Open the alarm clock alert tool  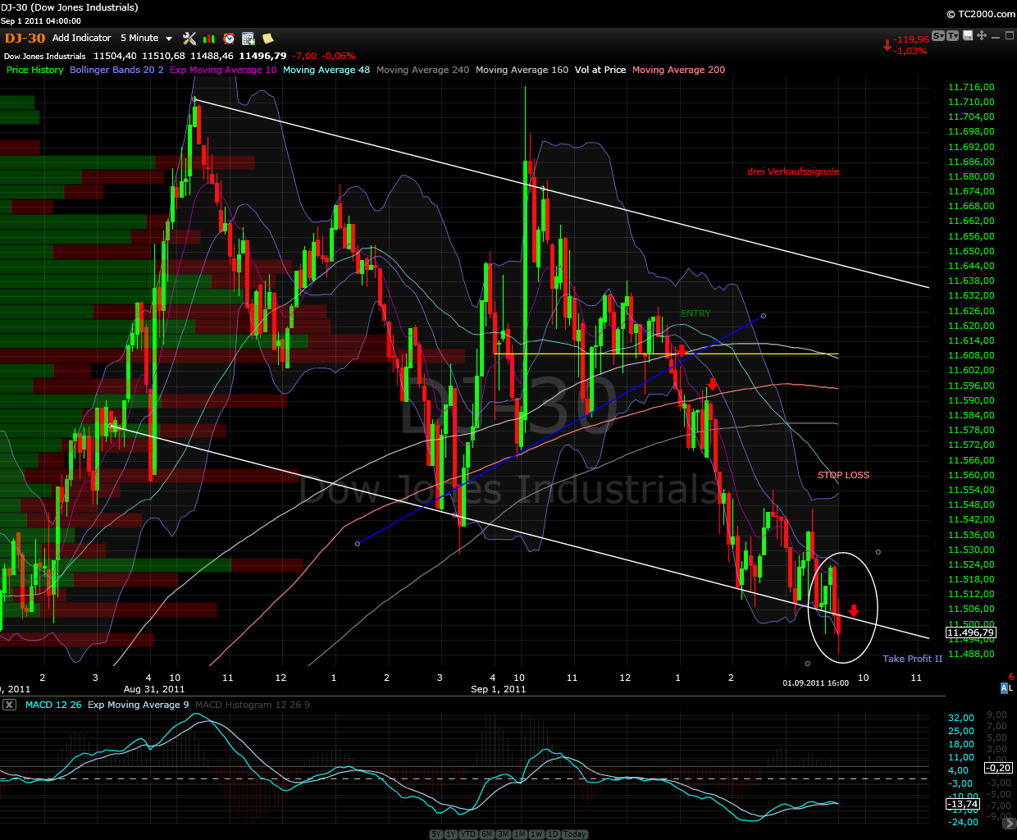coord(228,39)
